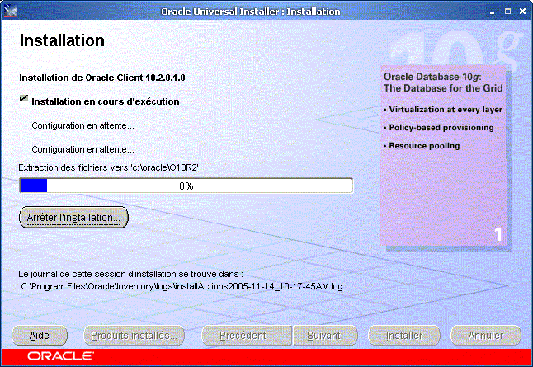Minimize the Oracle Universal Installer window
This screenshot has height=367, width=533.
[493, 11]
